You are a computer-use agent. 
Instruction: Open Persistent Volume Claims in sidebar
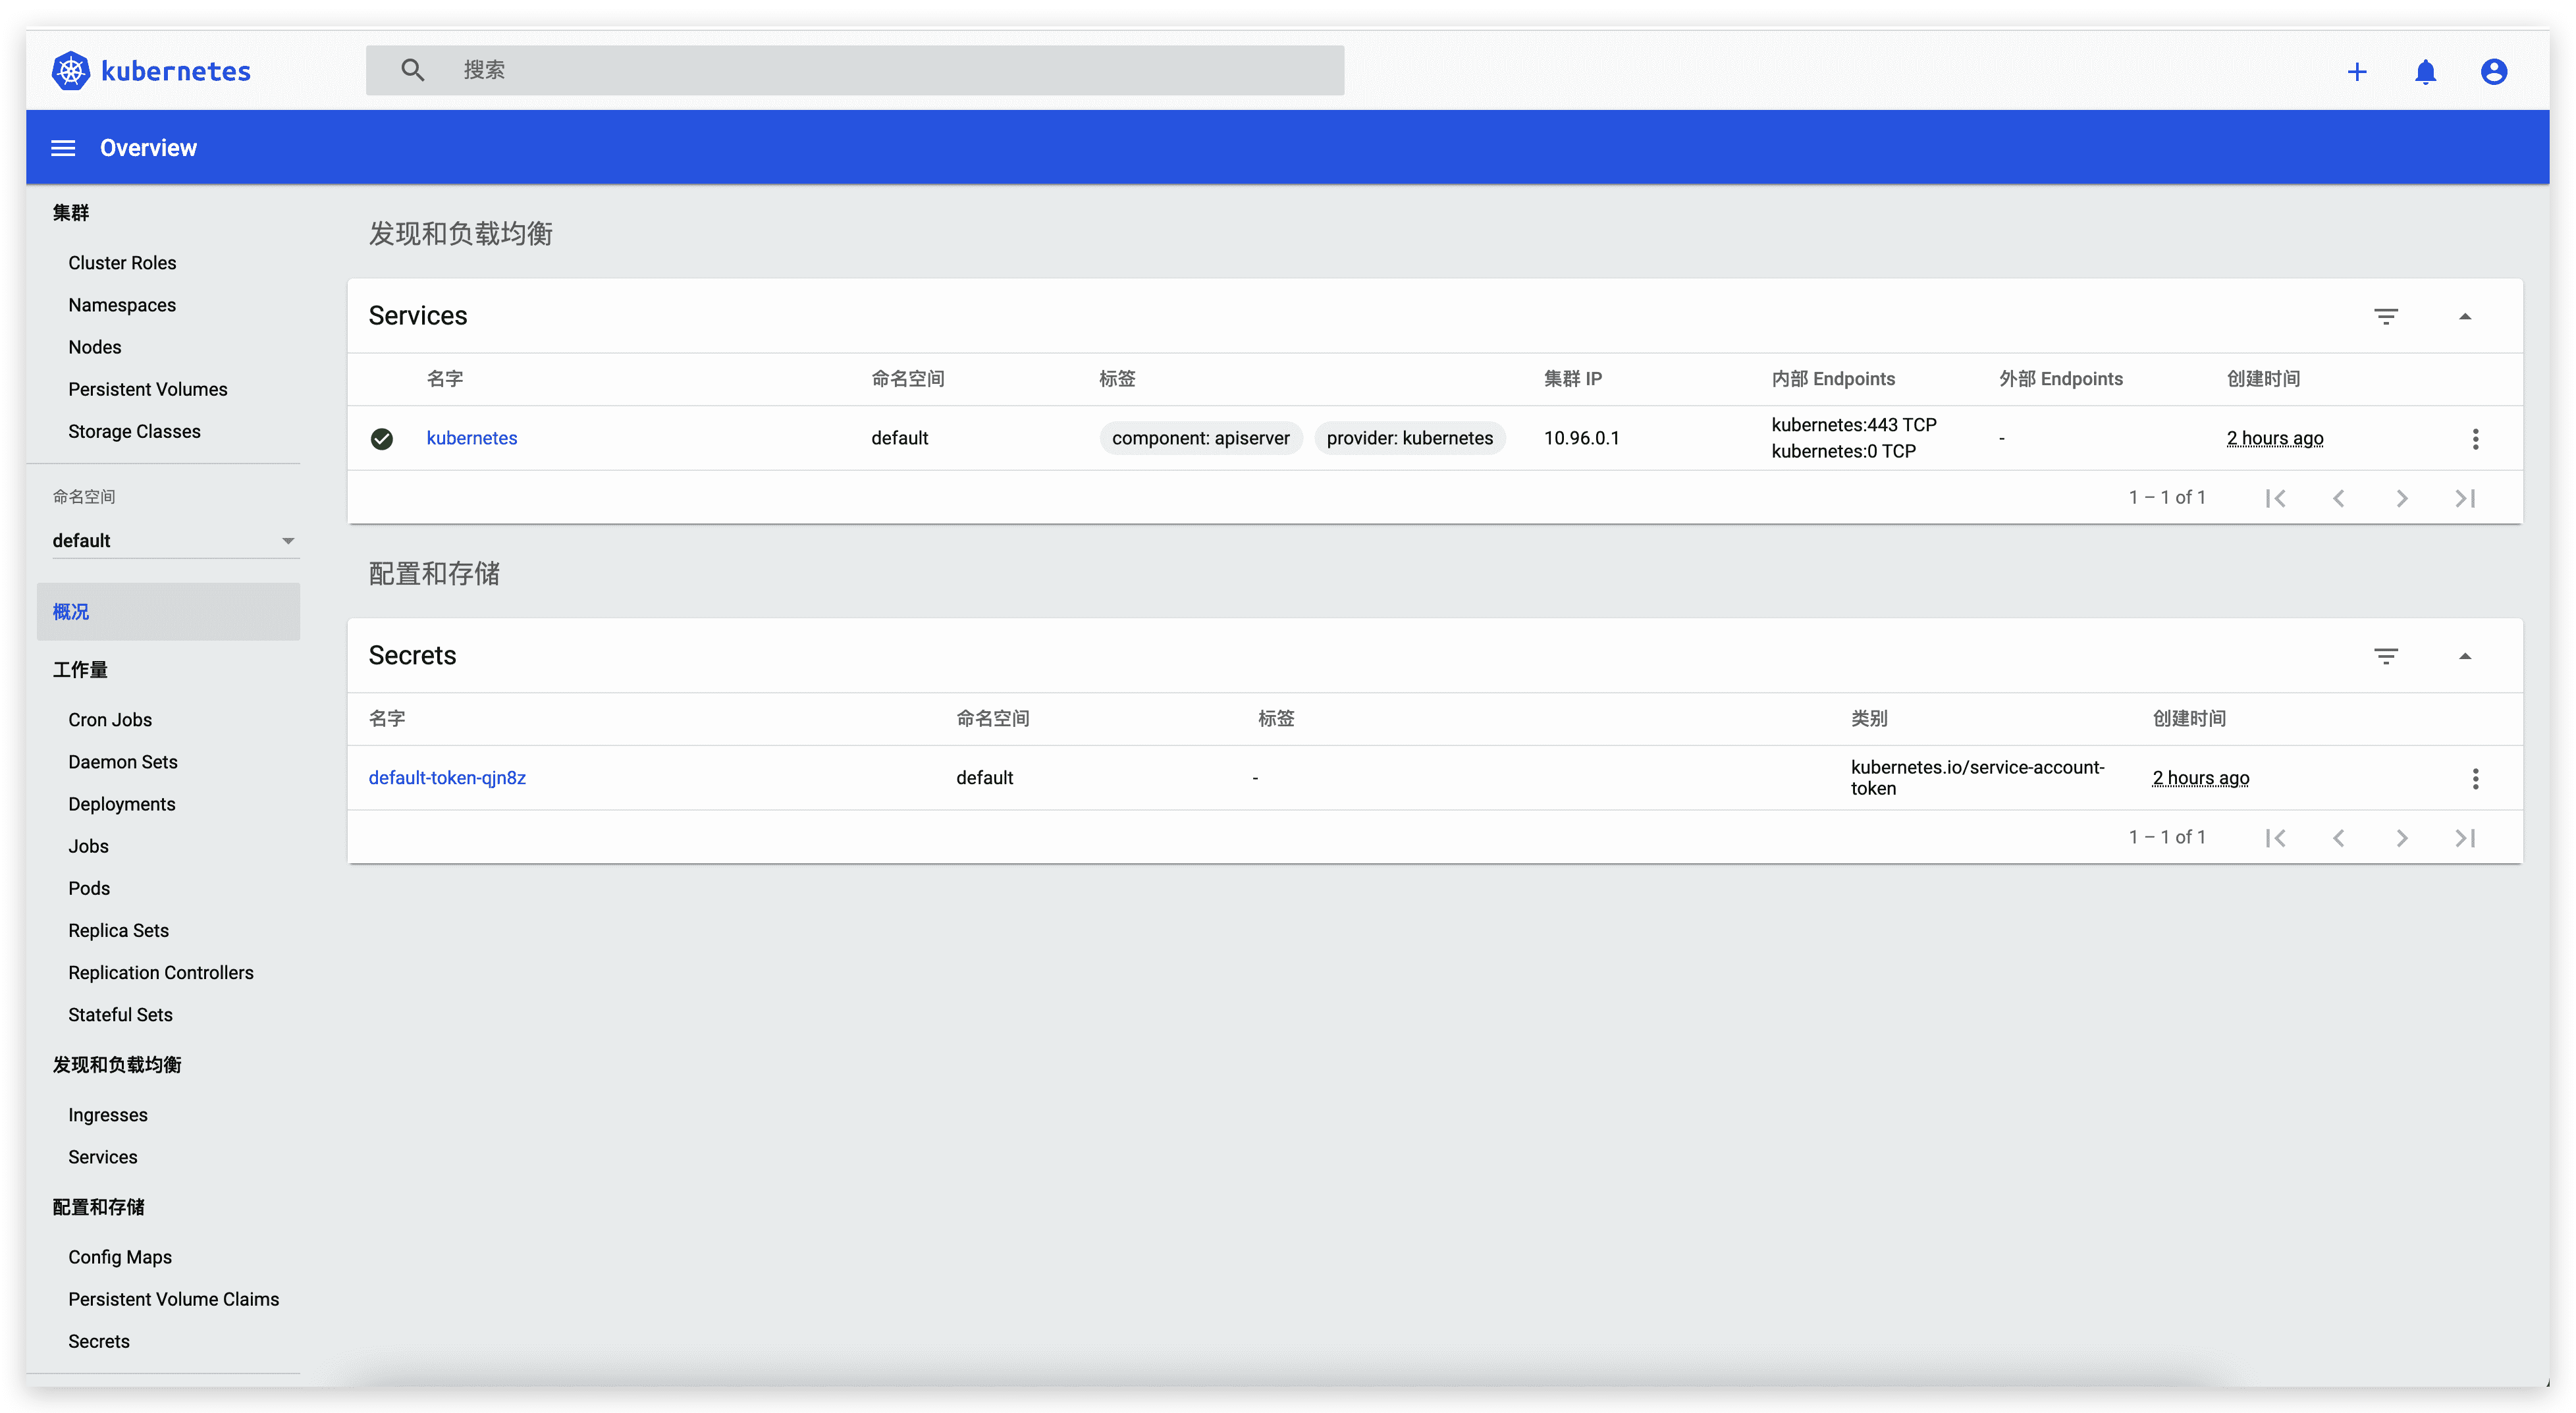pyautogui.click(x=174, y=1299)
